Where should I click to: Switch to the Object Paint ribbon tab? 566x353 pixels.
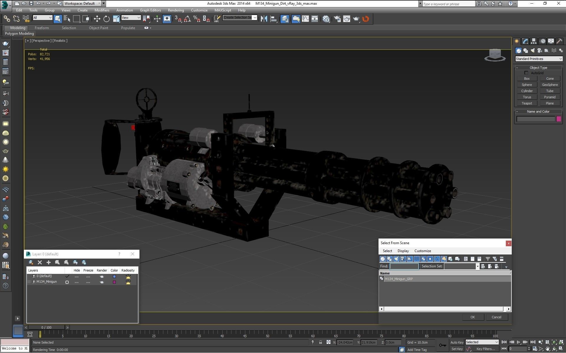pyautogui.click(x=98, y=28)
